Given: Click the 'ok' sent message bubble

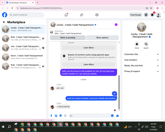Looking at the screenshot, I should tap(115, 94).
